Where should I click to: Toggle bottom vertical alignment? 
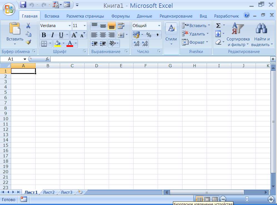pyautogui.click(x=112, y=26)
